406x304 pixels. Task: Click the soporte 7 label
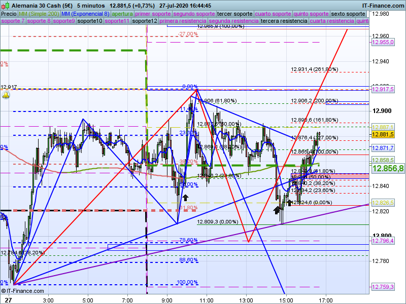(13, 21)
